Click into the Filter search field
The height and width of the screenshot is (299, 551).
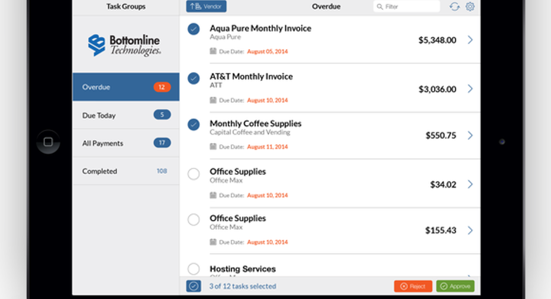coord(407,6)
